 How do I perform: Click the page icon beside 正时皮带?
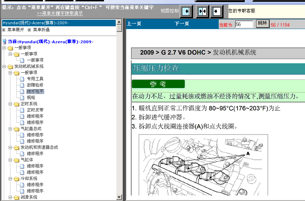click(22, 110)
